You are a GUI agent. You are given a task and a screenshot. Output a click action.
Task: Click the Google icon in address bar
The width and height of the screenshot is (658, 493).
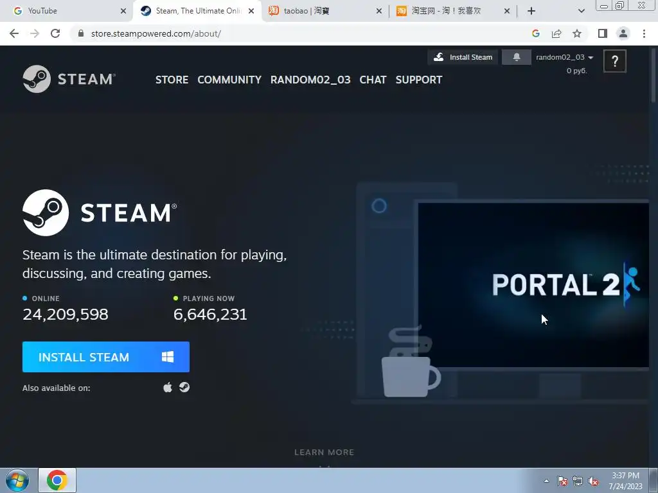[535, 33]
